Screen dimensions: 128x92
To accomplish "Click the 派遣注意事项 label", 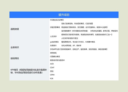I will click(55, 27).
